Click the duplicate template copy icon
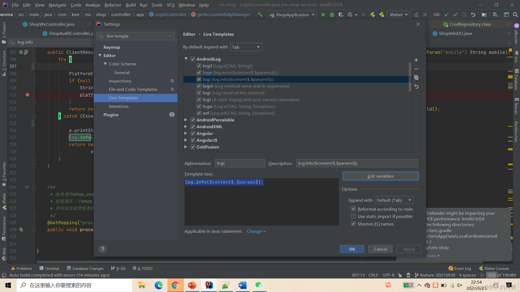The width and height of the screenshot is (520, 292). click(x=416, y=78)
